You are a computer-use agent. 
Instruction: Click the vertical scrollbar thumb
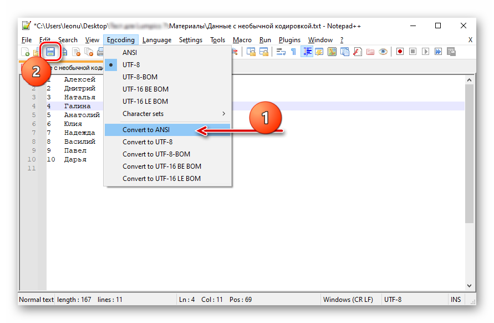coord(469,154)
